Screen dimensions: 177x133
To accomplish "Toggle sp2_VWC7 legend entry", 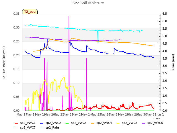I will coord(25,128).
